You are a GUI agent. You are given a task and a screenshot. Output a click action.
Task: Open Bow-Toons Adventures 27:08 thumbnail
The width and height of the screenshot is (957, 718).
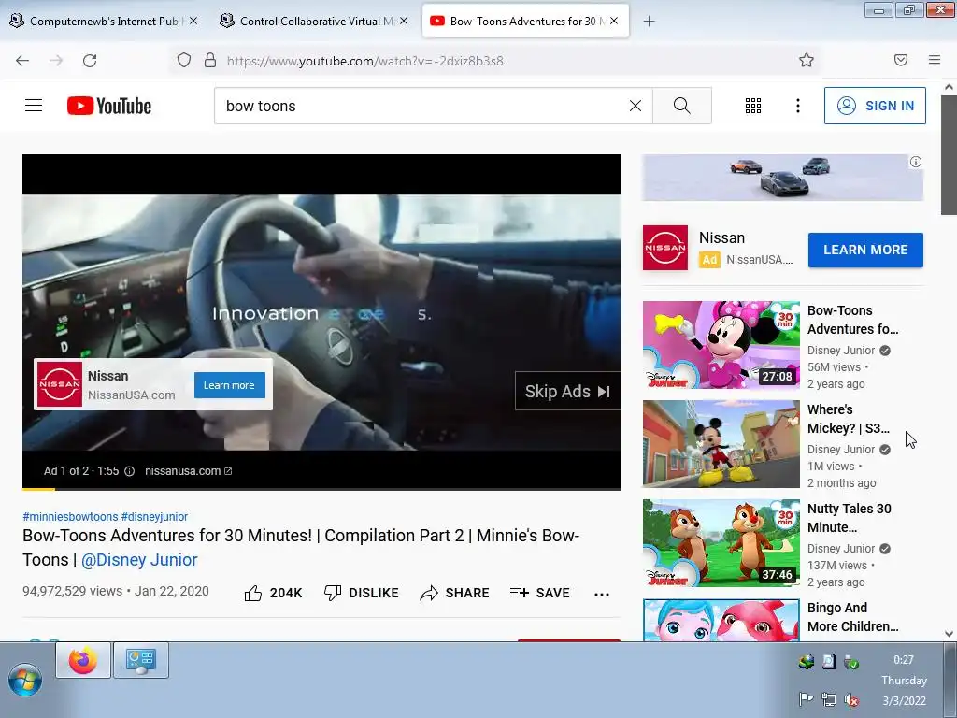click(x=721, y=344)
